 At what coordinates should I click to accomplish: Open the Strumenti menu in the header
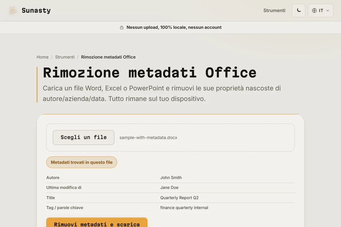click(274, 11)
